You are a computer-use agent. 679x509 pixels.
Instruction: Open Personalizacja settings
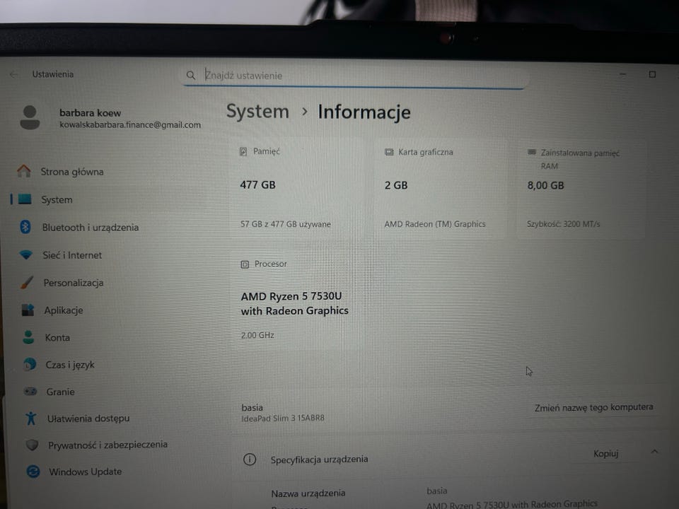[x=73, y=283]
